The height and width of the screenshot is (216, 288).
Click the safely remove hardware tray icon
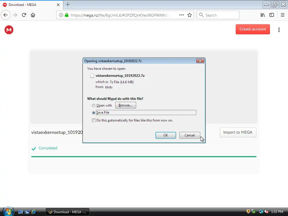pyautogui.click(x=253, y=211)
